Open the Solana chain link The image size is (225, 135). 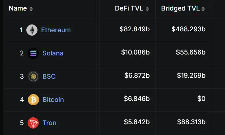coord(53,53)
